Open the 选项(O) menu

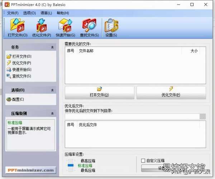29,13
